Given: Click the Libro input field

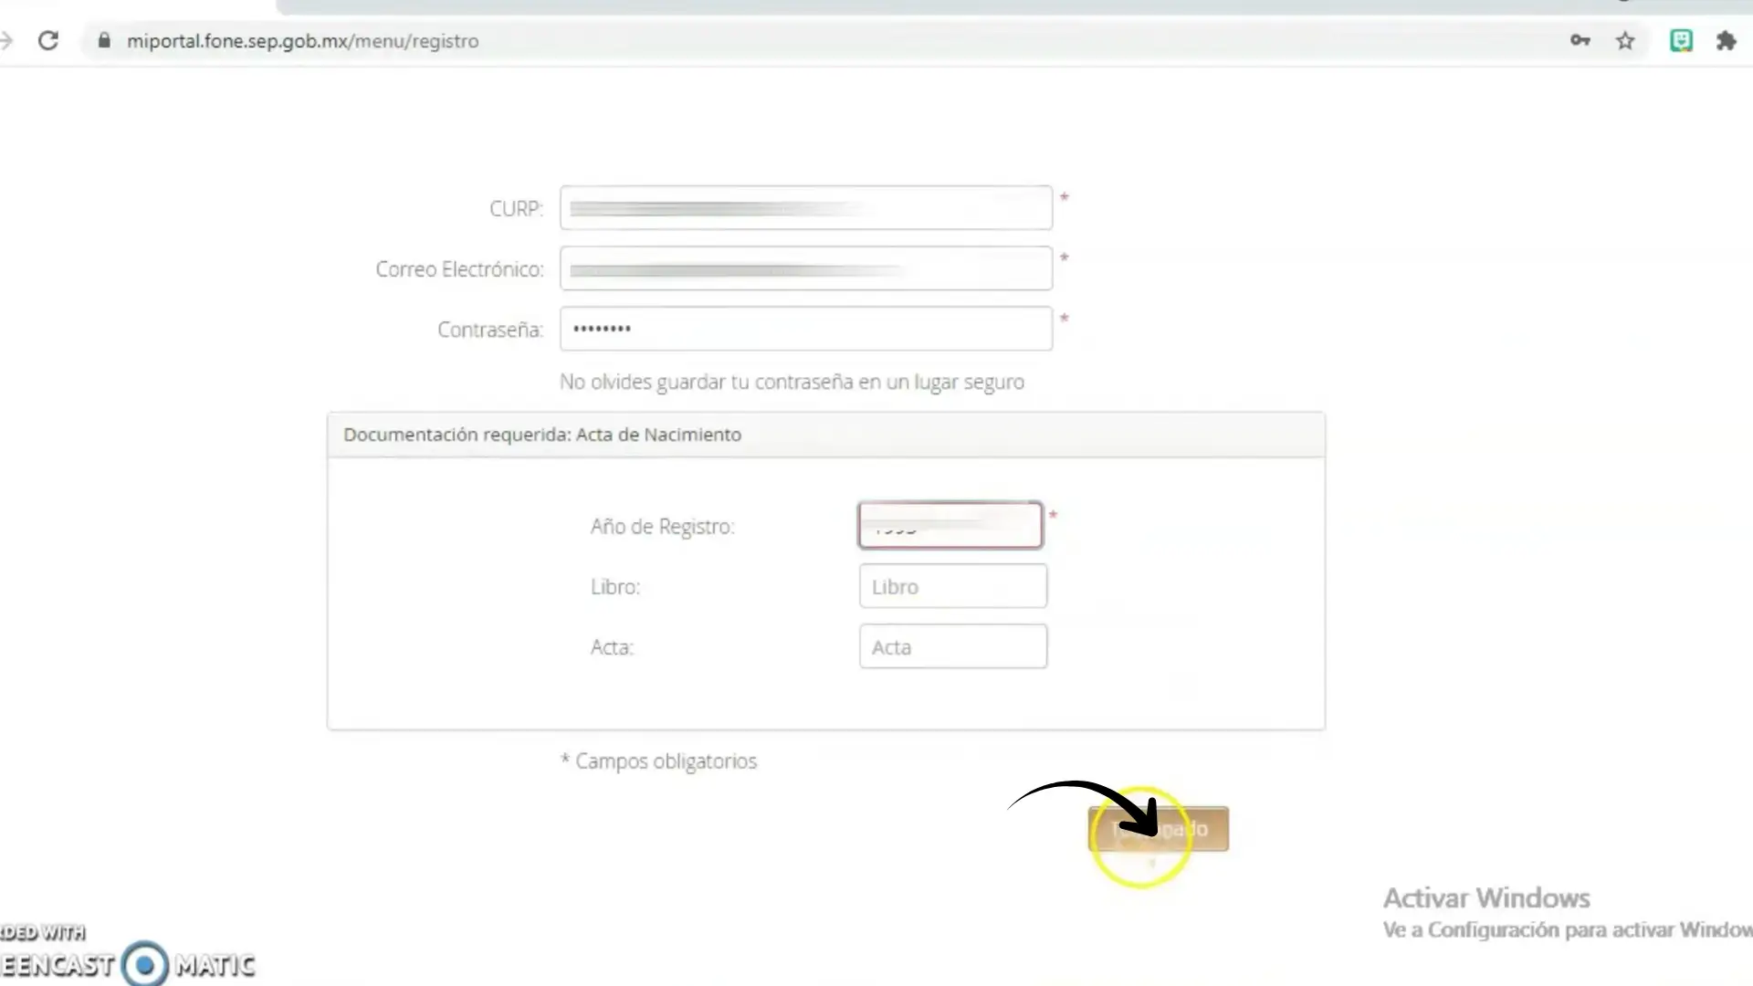Looking at the screenshot, I should tap(953, 586).
